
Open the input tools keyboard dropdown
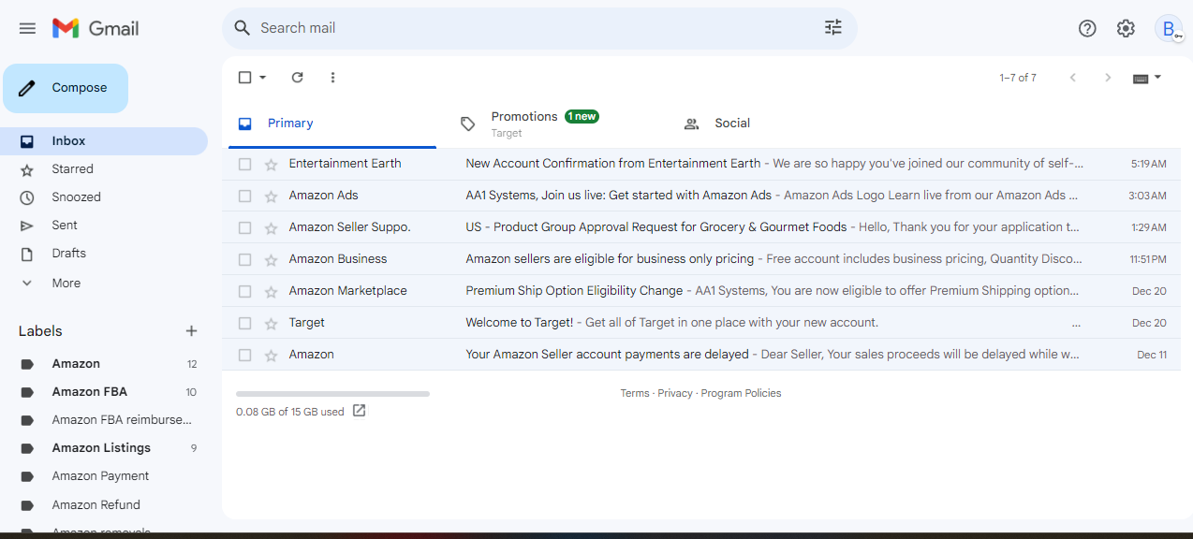1147,78
